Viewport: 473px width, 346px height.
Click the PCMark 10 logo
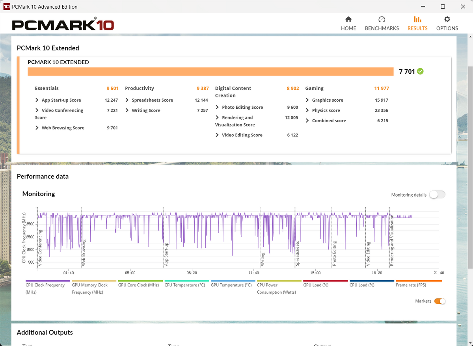pyautogui.click(x=63, y=24)
